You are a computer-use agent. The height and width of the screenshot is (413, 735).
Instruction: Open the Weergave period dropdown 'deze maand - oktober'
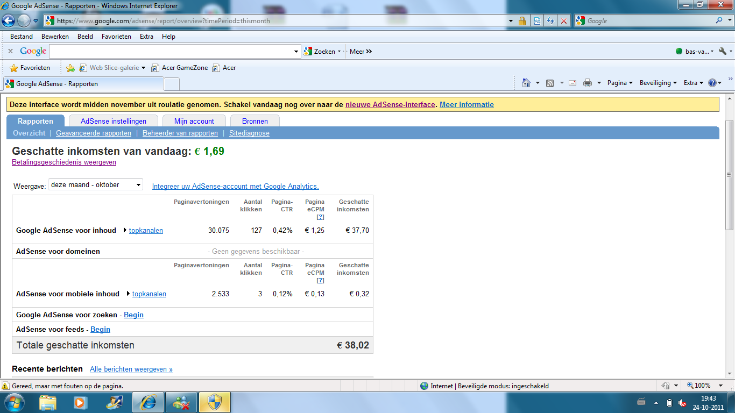click(x=96, y=185)
